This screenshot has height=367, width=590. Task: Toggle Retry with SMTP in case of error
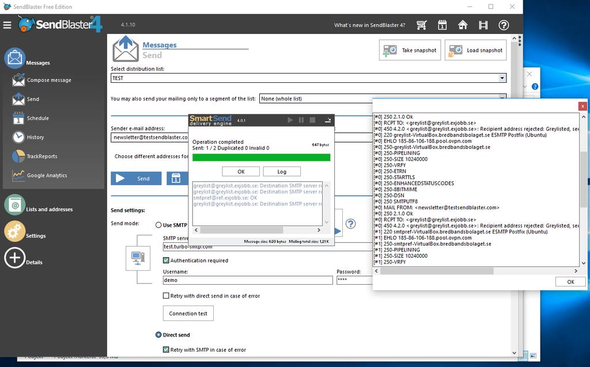tap(166, 350)
